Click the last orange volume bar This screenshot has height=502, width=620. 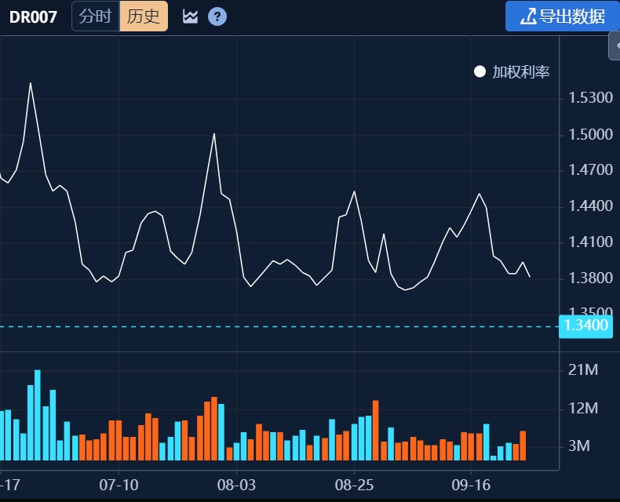click(523, 446)
